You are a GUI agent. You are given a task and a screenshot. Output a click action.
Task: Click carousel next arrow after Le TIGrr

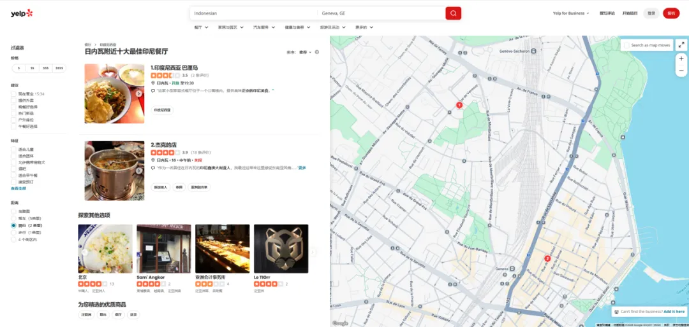[x=313, y=252]
